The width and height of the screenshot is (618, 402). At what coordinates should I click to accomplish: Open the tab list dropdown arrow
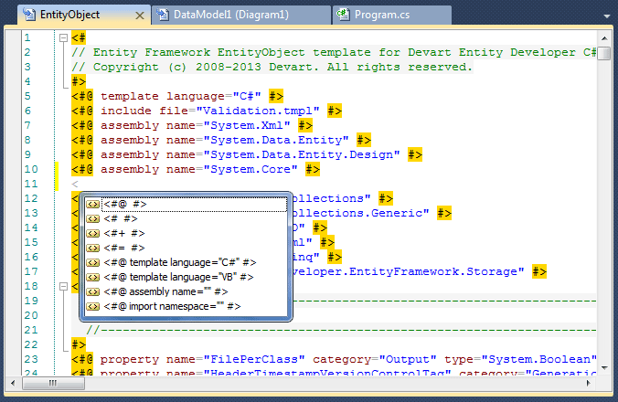click(x=607, y=16)
